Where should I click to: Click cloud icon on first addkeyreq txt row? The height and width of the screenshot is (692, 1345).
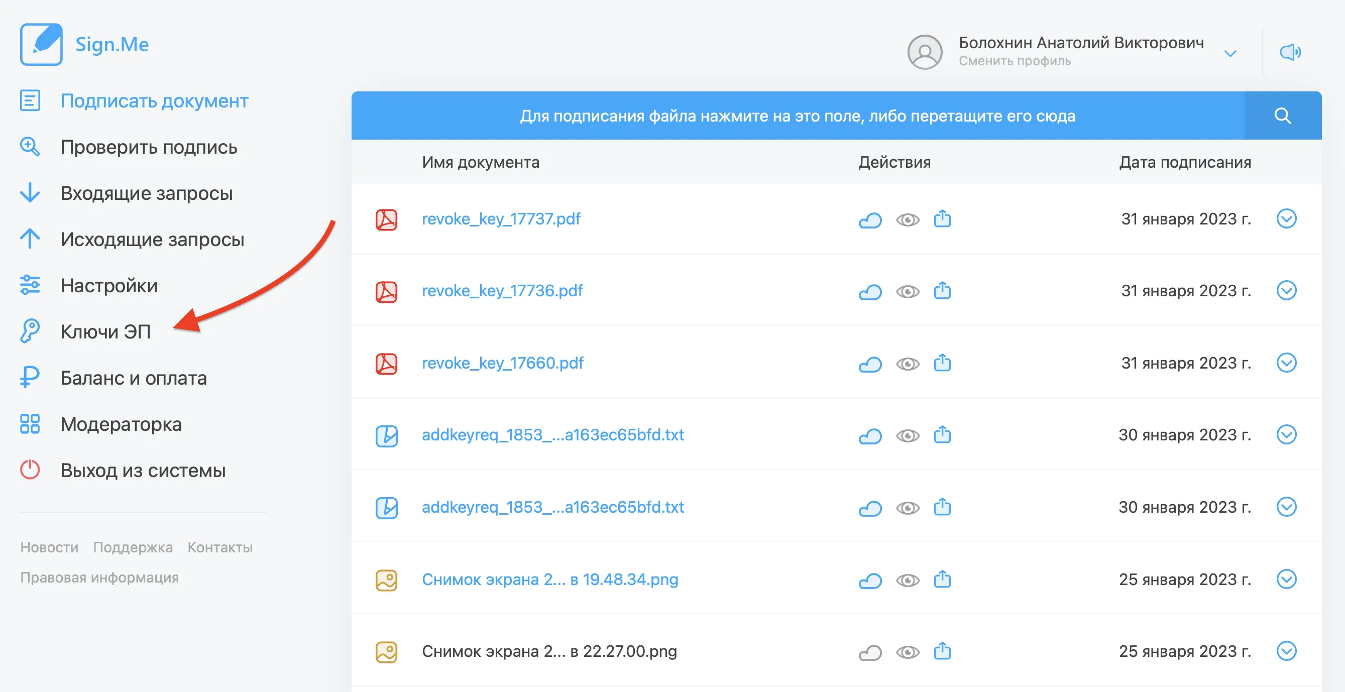[870, 436]
